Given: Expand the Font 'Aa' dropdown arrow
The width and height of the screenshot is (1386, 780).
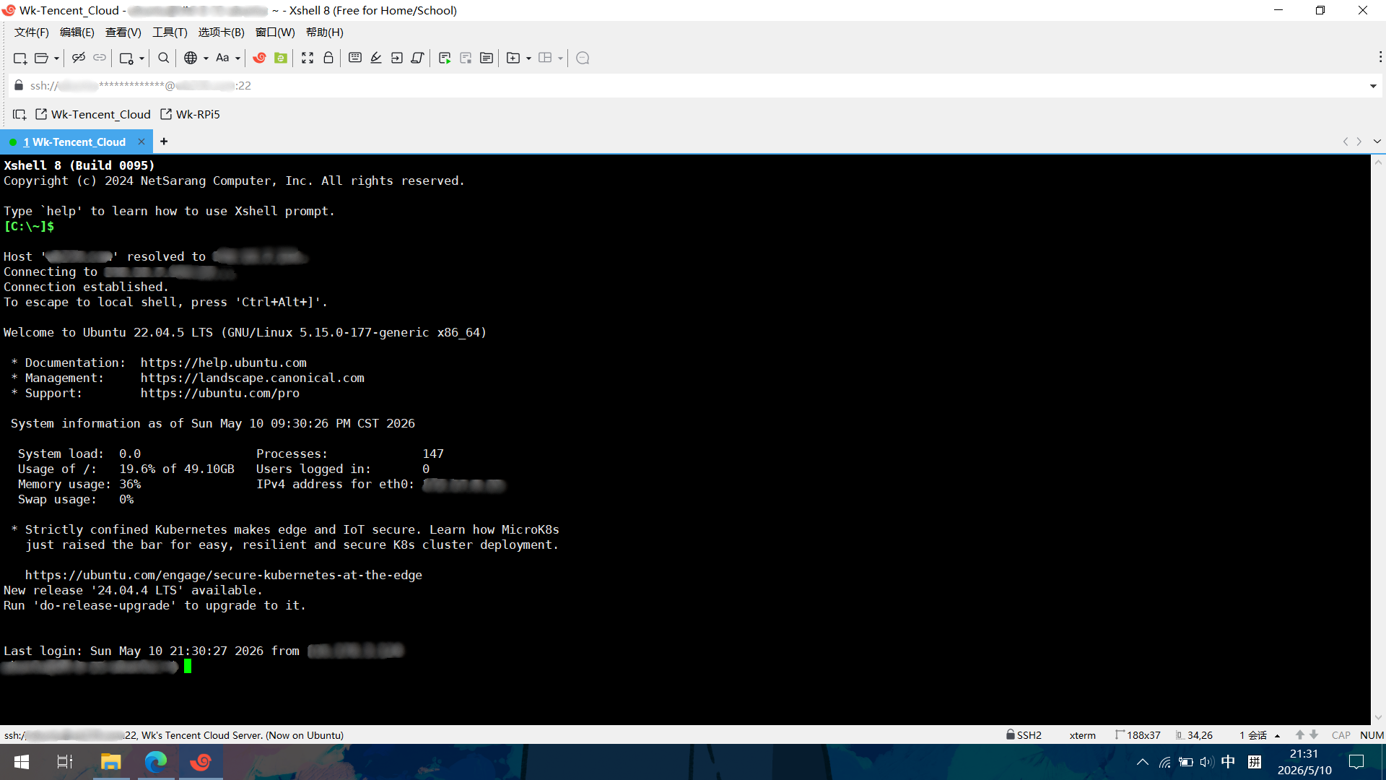Looking at the screenshot, I should tap(237, 58).
